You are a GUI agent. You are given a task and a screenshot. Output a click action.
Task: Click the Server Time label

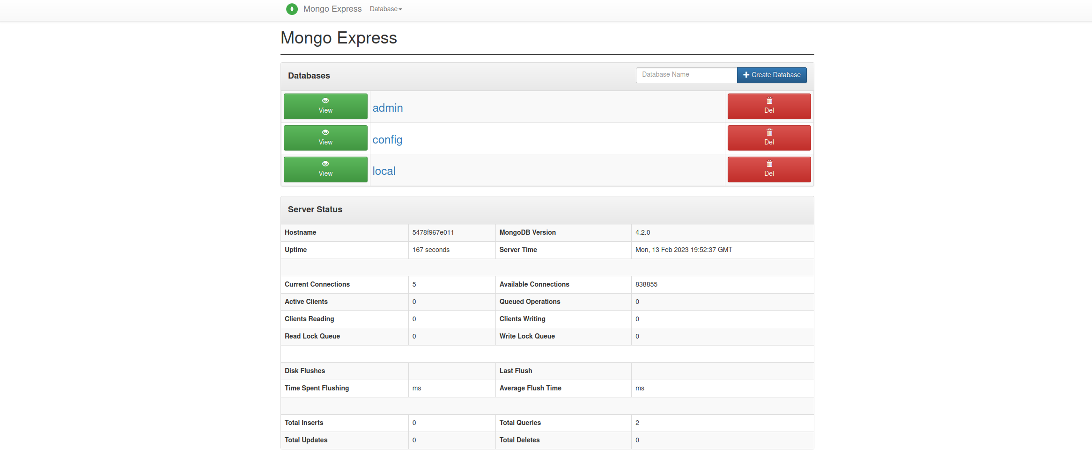pyautogui.click(x=518, y=250)
